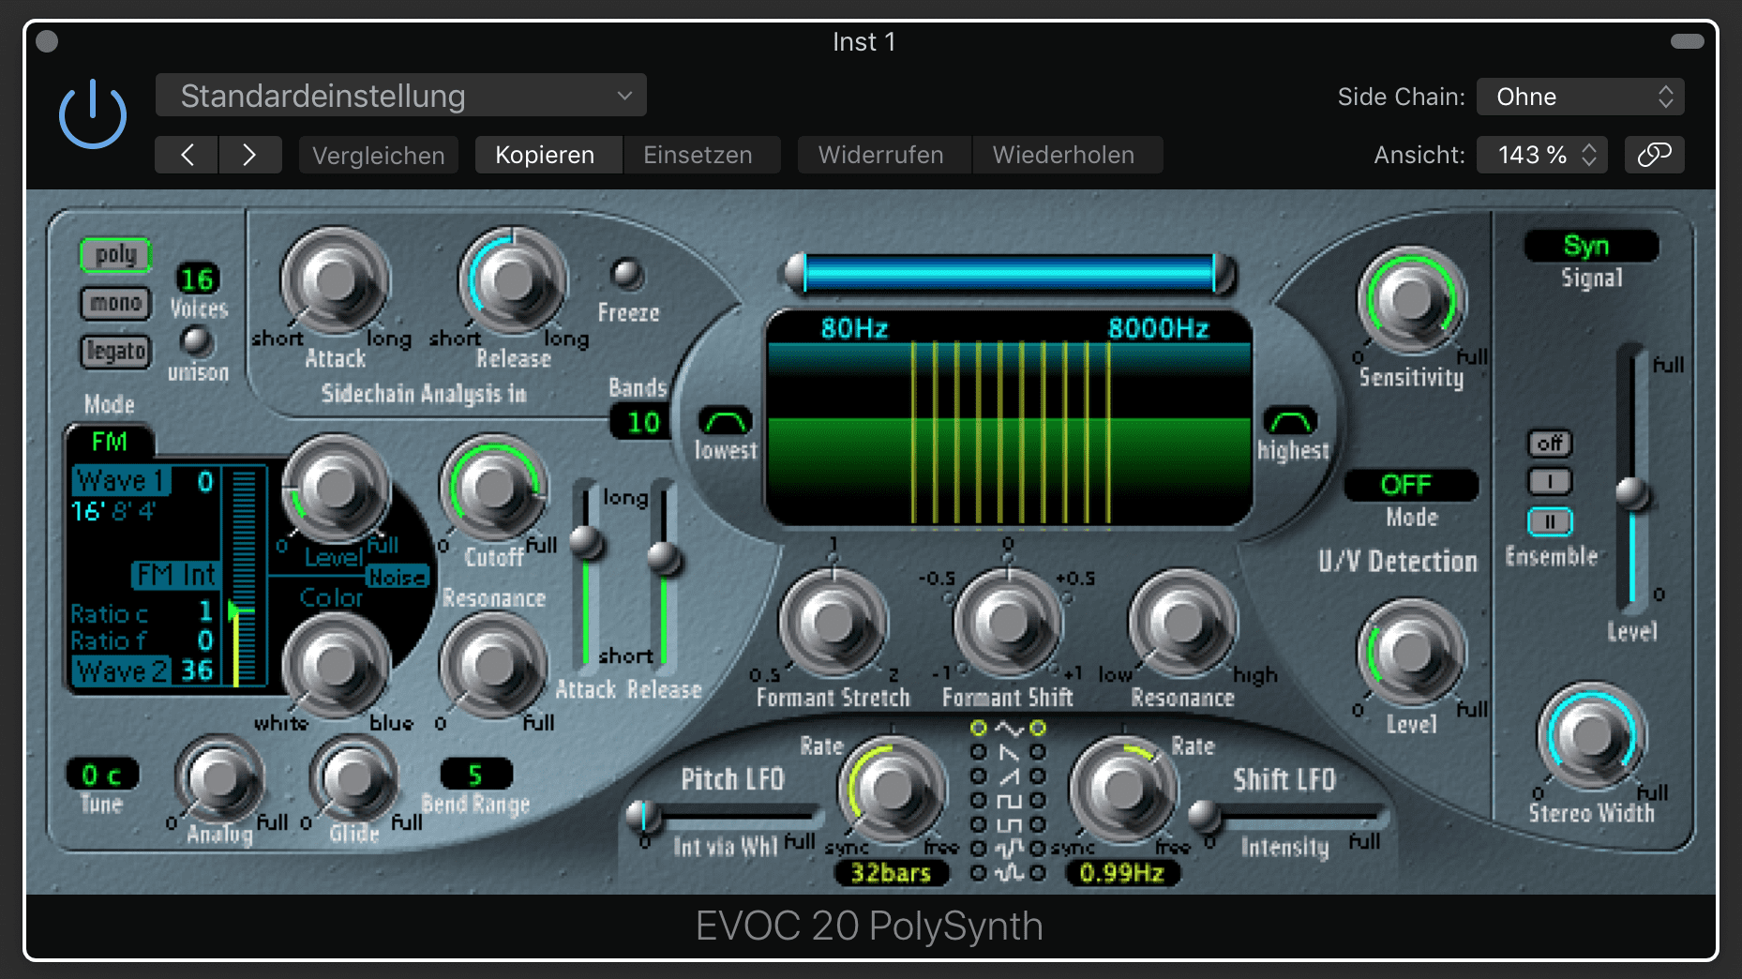Click the formant Resonance knob
The width and height of the screenshot is (1742, 979).
click(1182, 623)
